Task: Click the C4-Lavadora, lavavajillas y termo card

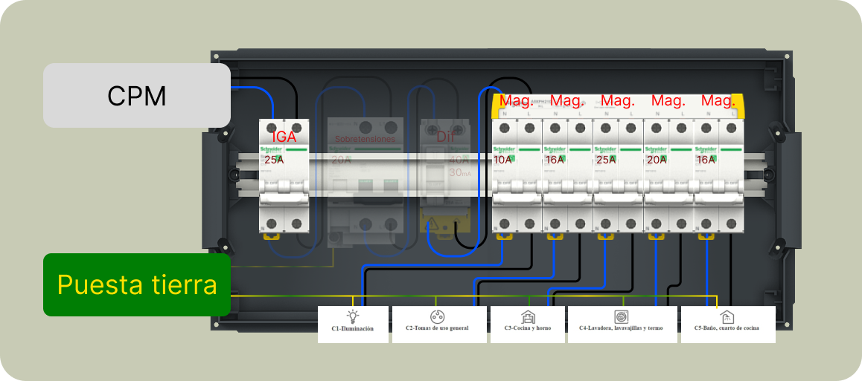Action: (x=622, y=325)
